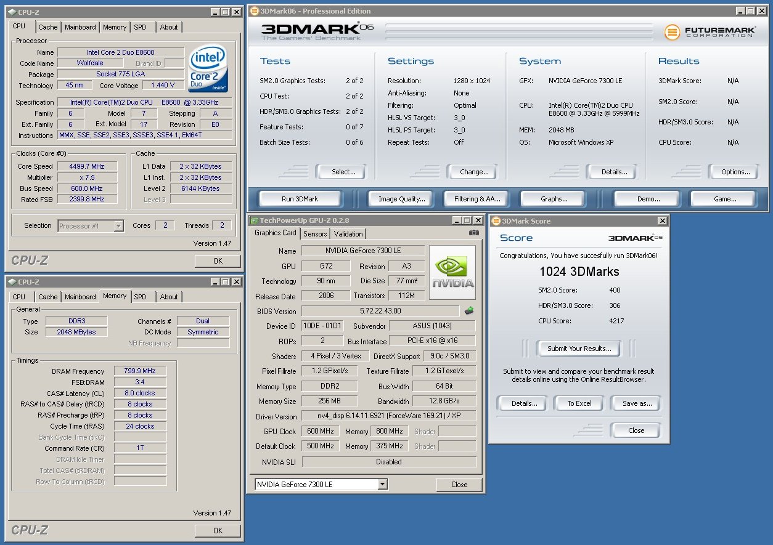Click the 3DMark06 title bar icon
The width and height of the screenshot is (773, 545).
[x=255, y=11]
